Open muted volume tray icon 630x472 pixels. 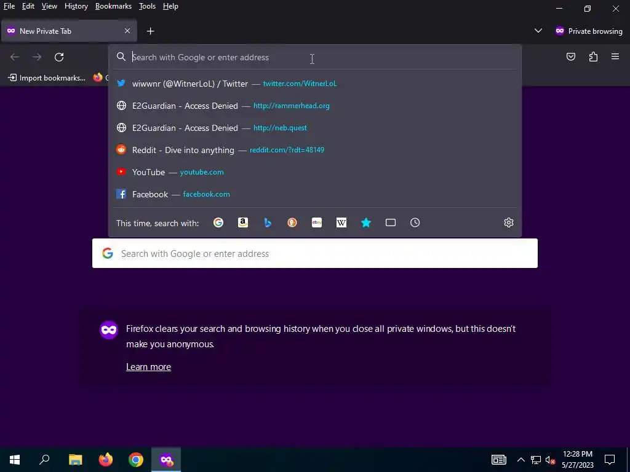(x=551, y=460)
